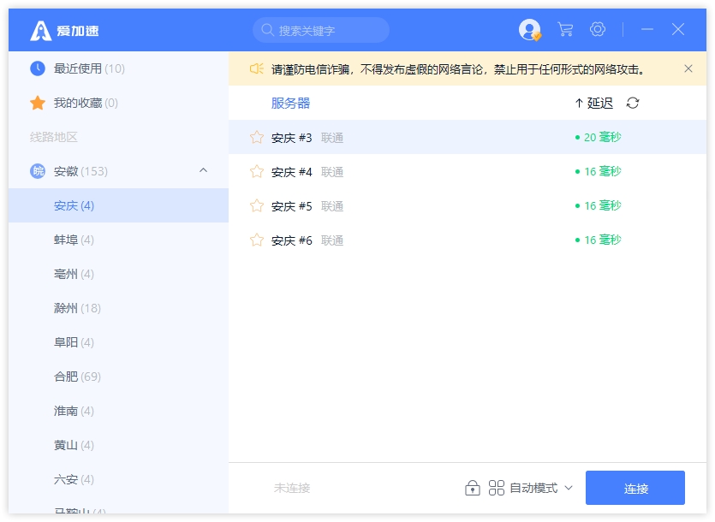Select city 黄山 (4)
Screen dimensions: 715x522
click(x=118, y=445)
